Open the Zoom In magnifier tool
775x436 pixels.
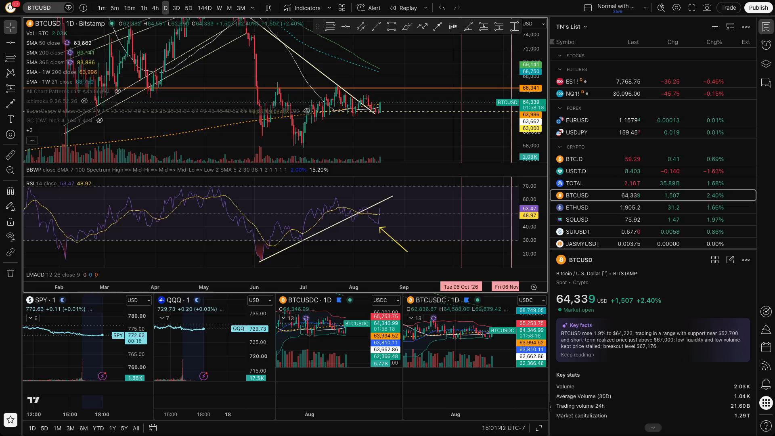point(10,170)
